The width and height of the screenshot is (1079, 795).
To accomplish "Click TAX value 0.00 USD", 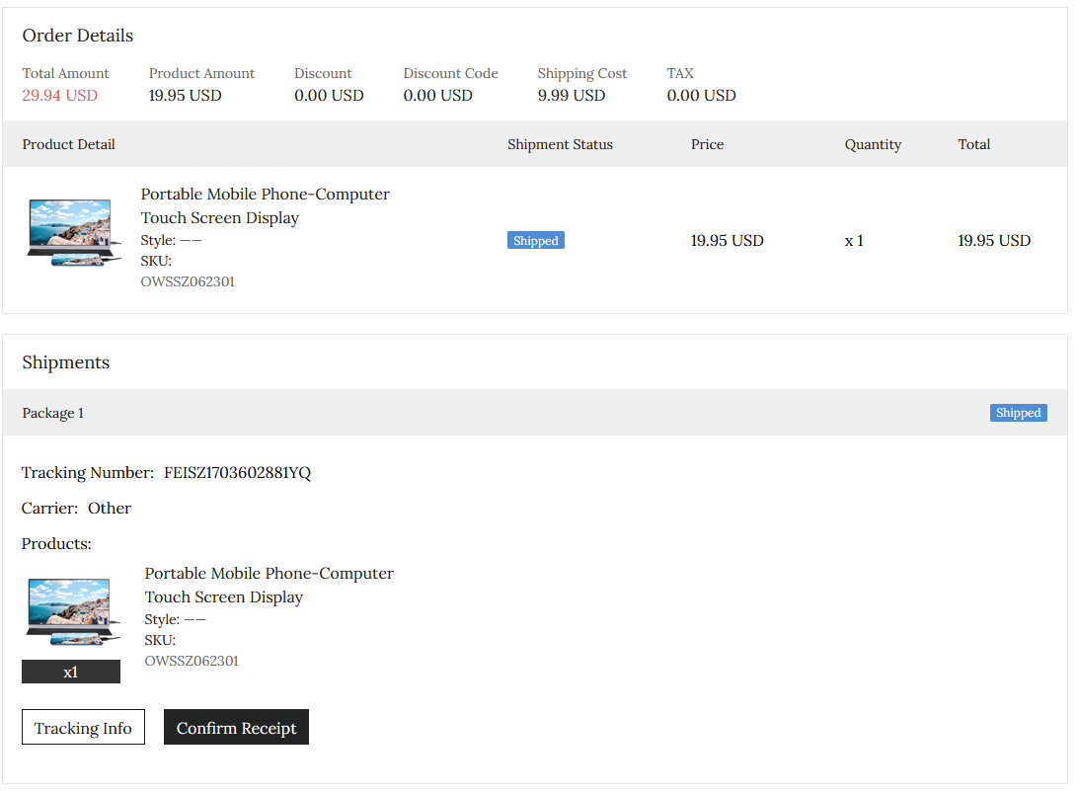I will 701,96.
